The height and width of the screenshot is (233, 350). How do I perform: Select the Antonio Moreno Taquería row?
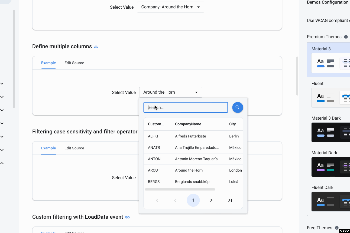pyautogui.click(x=193, y=159)
